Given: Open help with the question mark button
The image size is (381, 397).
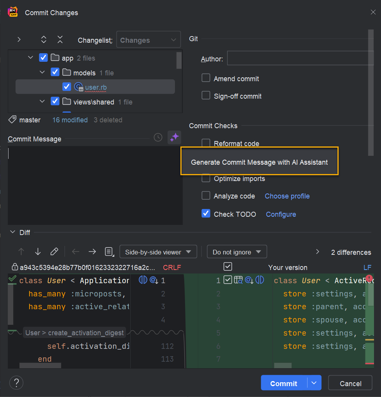Looking at the screenshot, I should click(x=16, y=383).
